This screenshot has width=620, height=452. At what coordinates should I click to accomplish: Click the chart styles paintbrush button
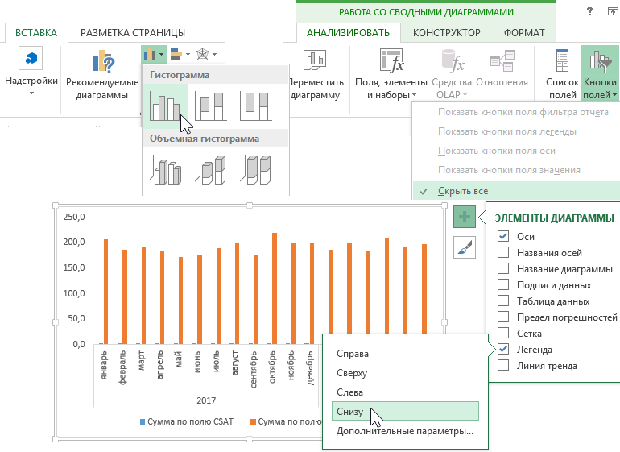pyautogui.click(x=464, y=247)
